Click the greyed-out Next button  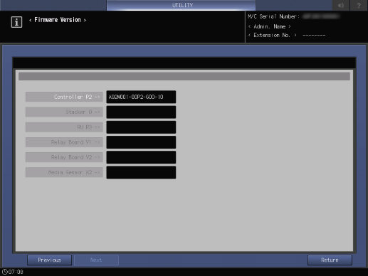point(96,260)
